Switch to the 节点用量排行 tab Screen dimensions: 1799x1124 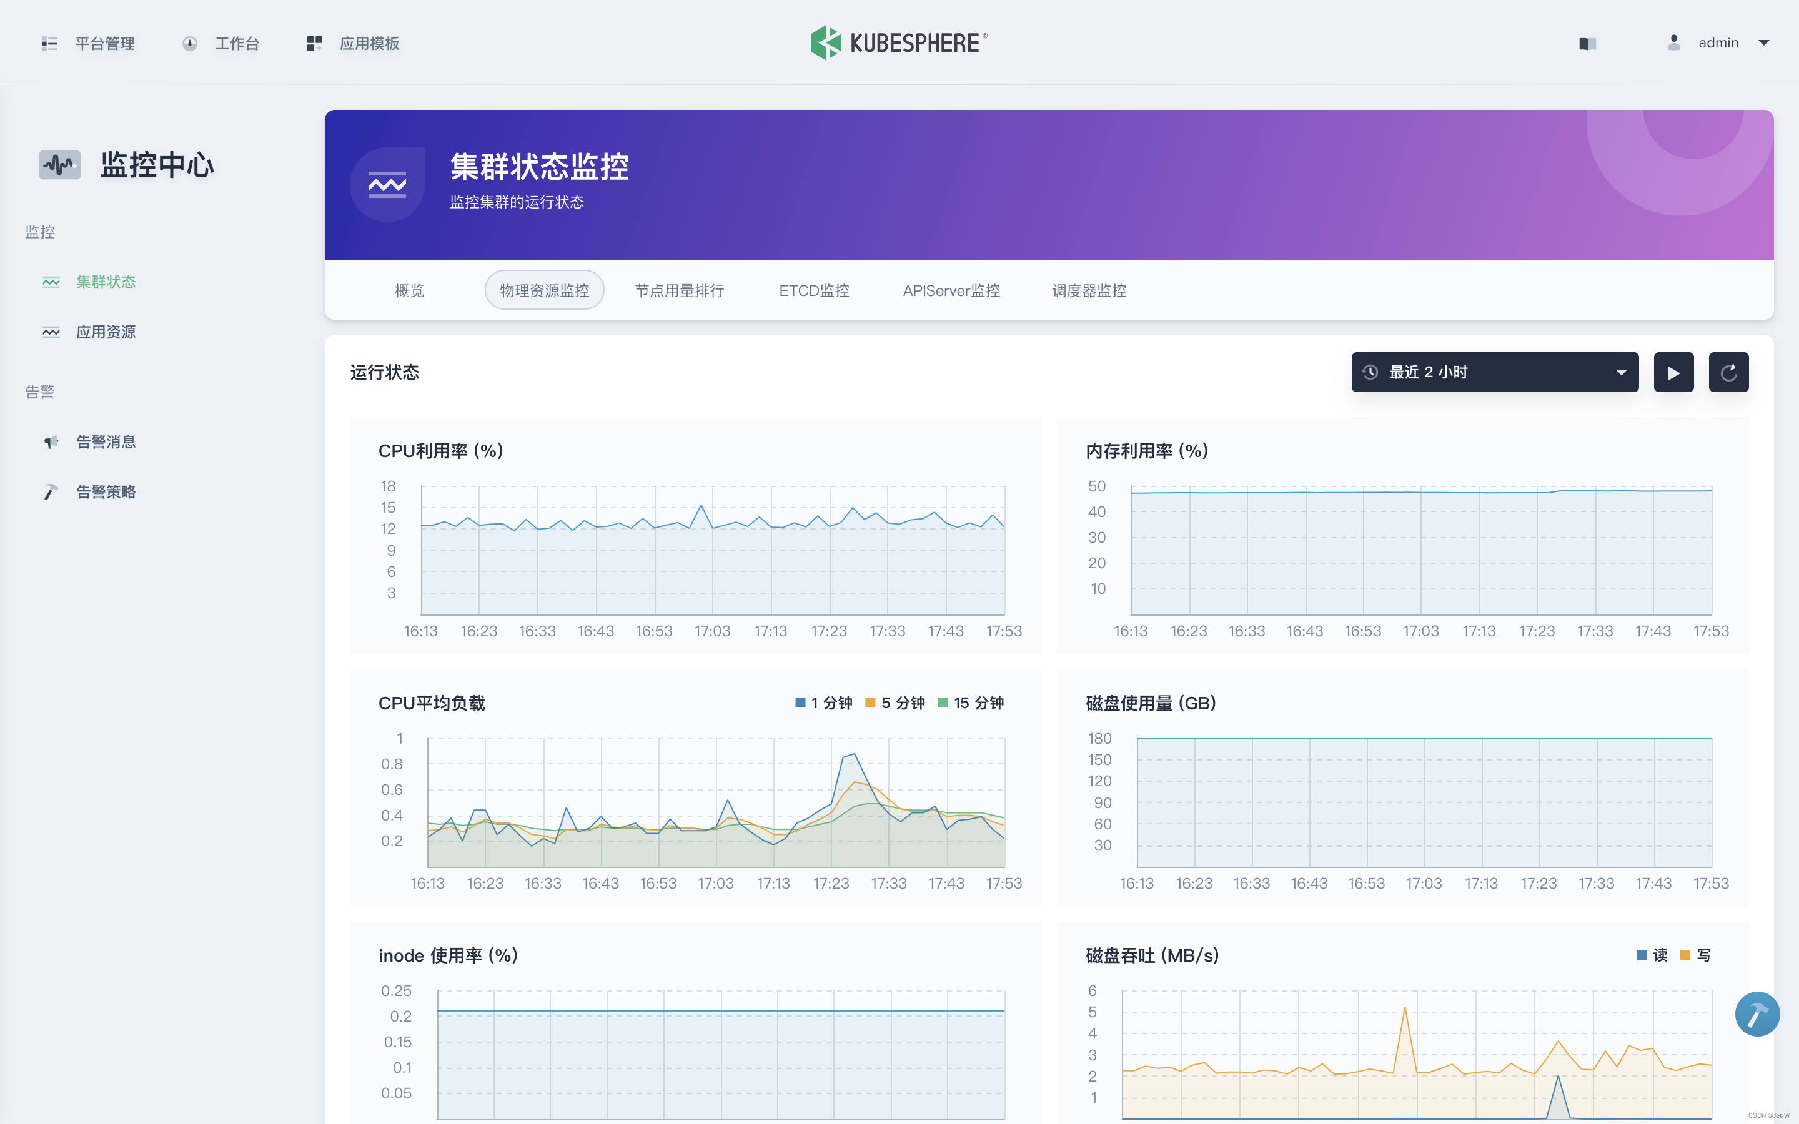(x=680, y=290)
